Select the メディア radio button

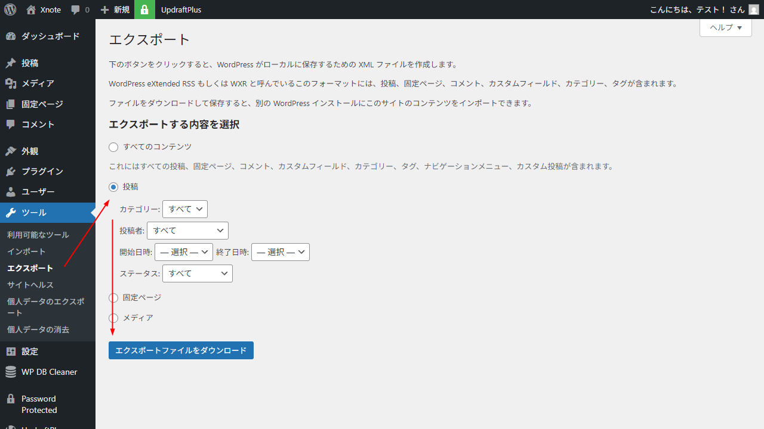(113, 318)
